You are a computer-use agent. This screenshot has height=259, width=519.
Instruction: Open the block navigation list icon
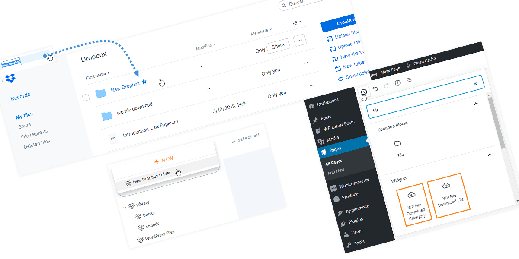[x=409, y=80]
